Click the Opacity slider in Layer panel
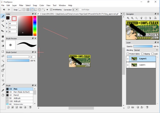Screen dimensions: 160x113 point(143,46)
